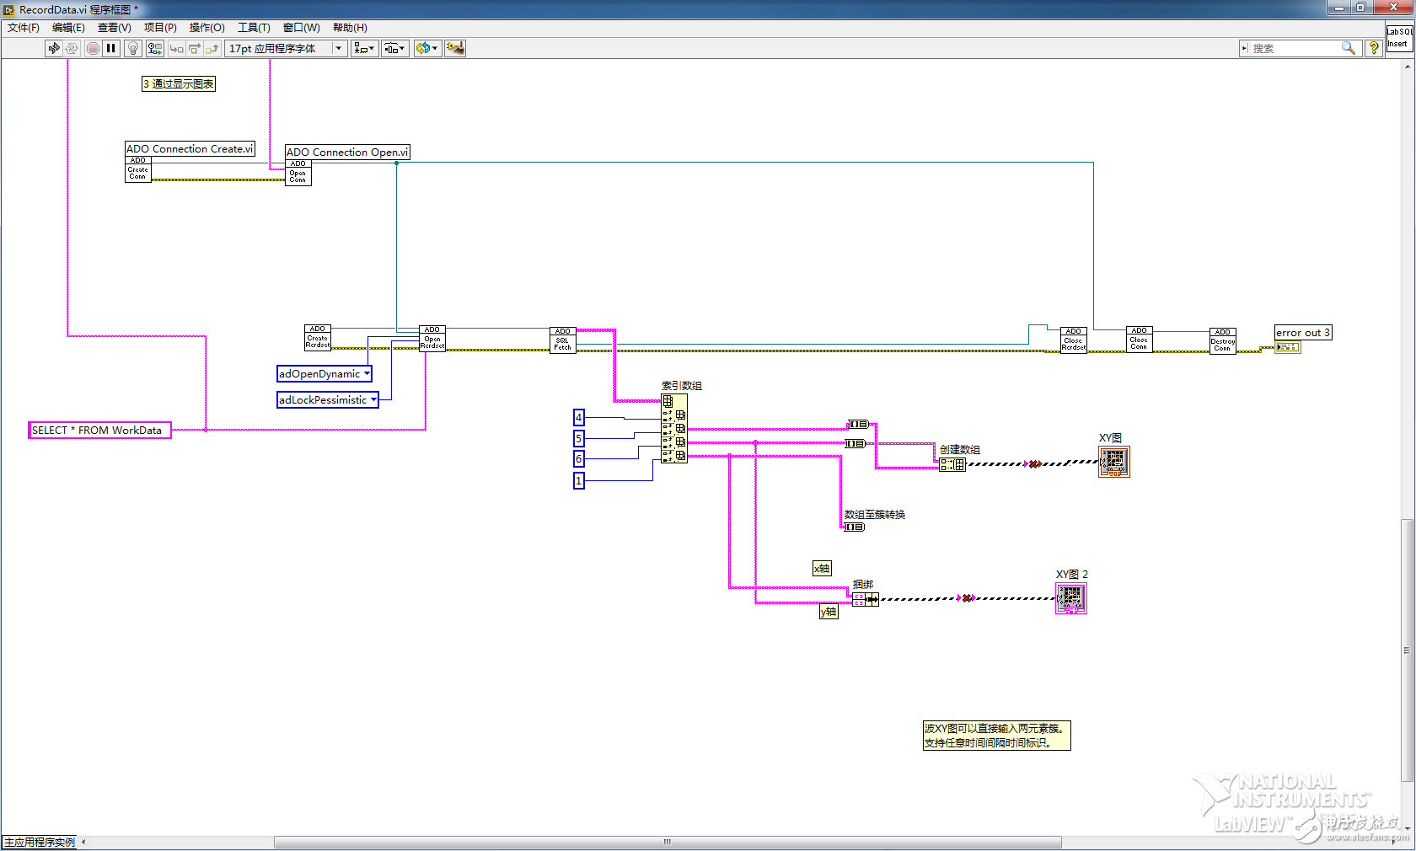Select the ADO SQL Fetch node
1416x851 pixels.
(x=562, y=340)
